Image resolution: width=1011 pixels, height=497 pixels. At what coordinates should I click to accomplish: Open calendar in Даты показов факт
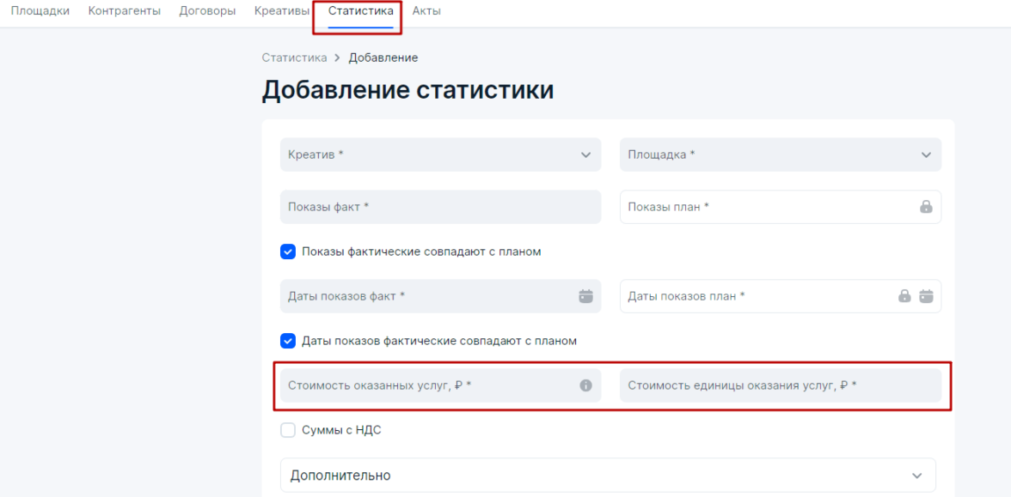[585, 296]
